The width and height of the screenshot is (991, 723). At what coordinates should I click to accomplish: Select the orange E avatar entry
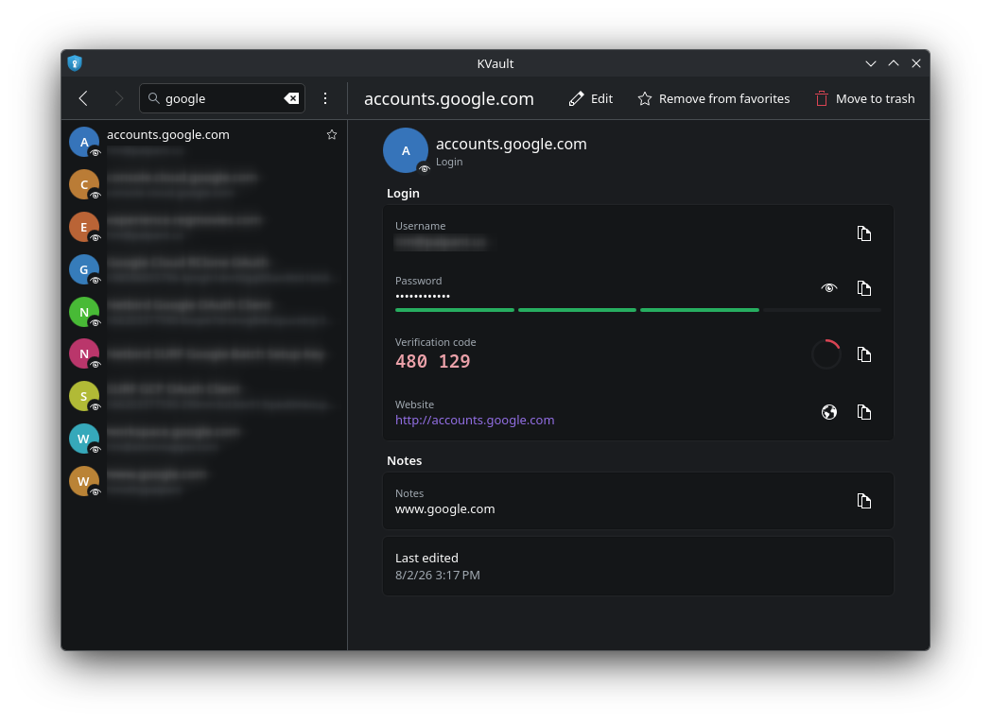204,227
